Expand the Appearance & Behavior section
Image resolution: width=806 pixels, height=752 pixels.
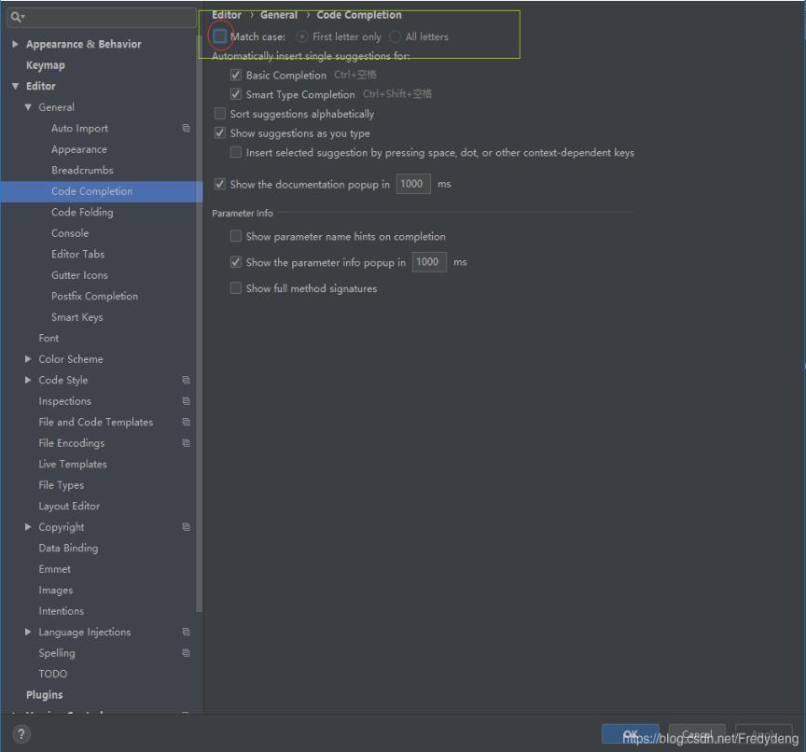click(x=14, y=44)
